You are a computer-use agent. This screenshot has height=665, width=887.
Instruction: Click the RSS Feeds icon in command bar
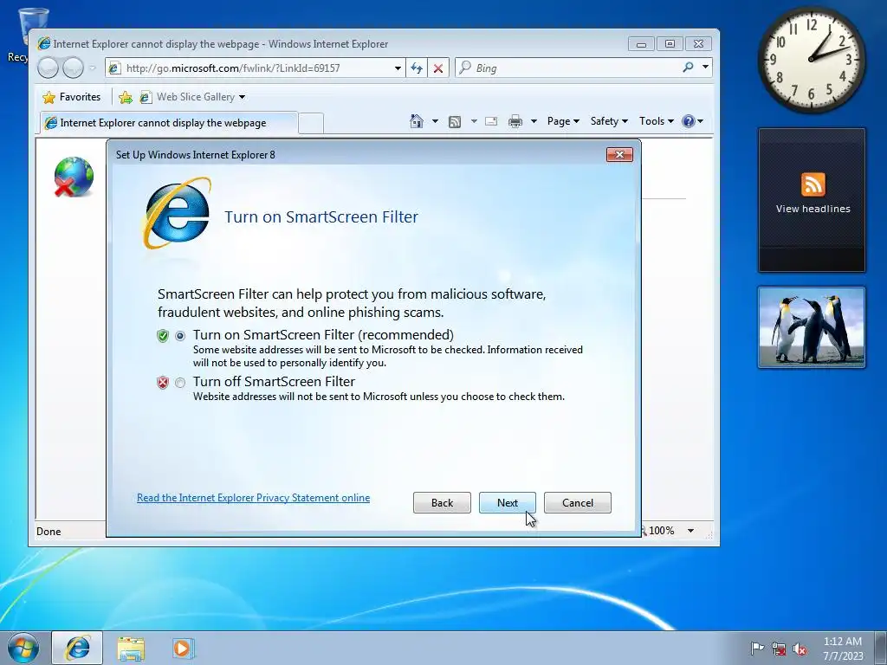455,121
